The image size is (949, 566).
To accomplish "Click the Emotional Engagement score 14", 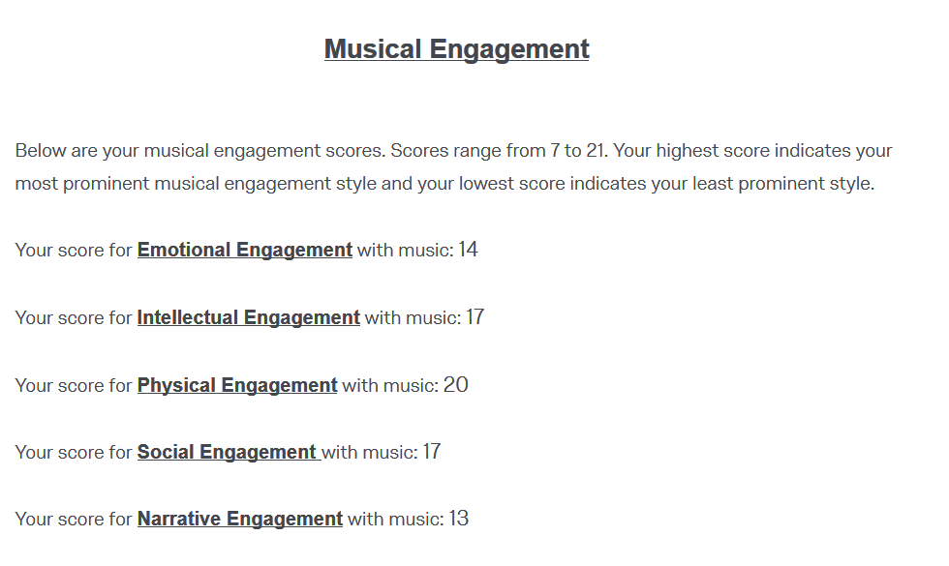I will (468, 250).
